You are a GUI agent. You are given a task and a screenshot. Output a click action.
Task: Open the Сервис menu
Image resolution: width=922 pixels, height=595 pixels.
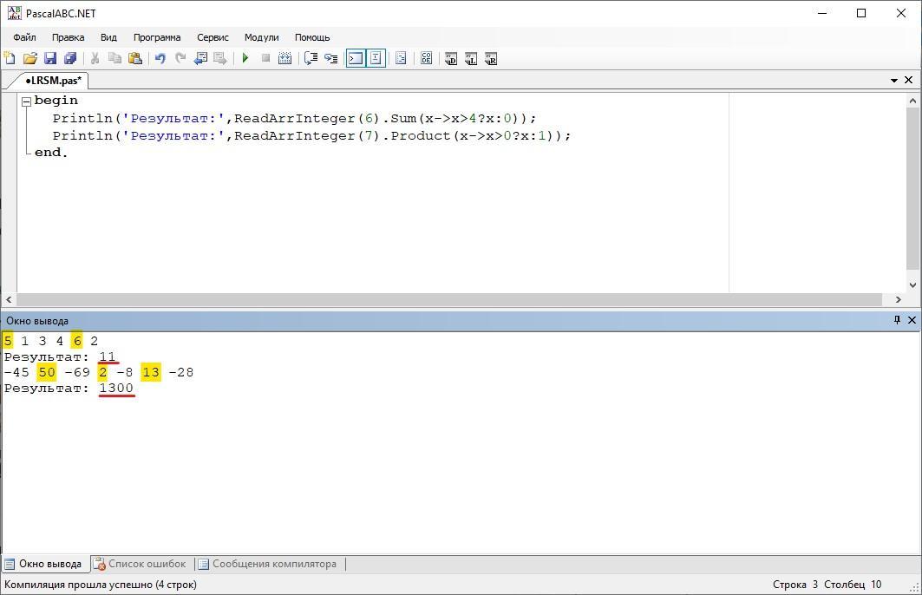point(213,37)
